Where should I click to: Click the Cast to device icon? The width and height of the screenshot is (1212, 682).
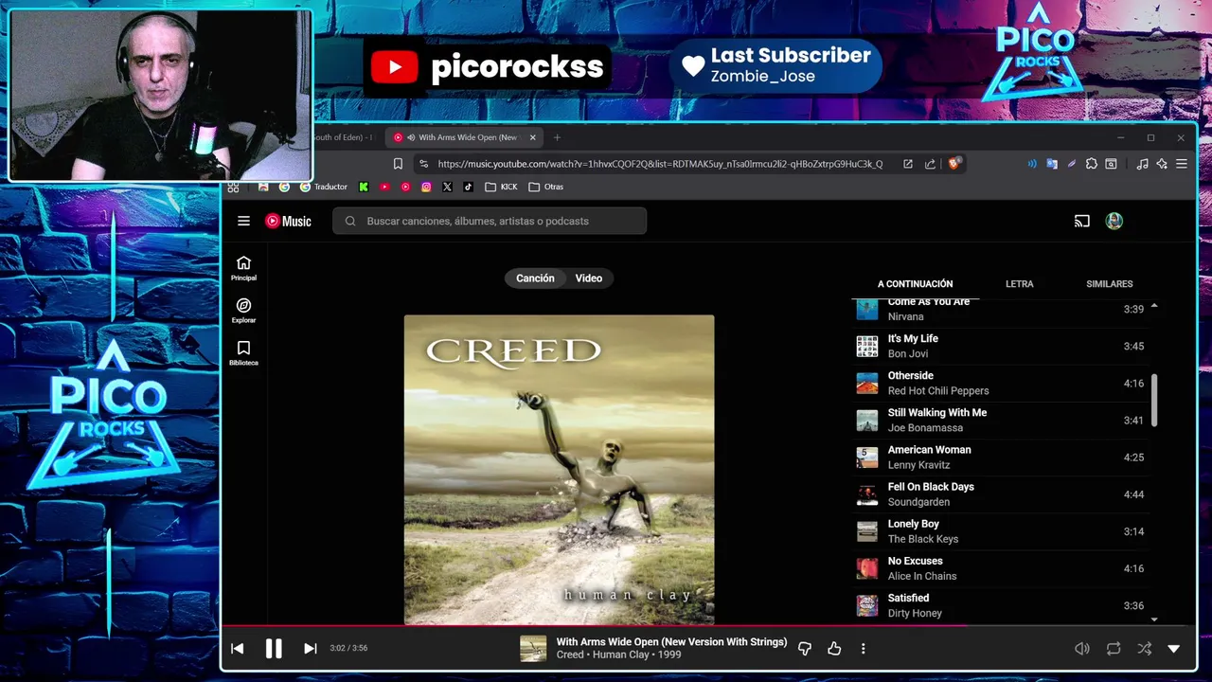coord(1081,221)
